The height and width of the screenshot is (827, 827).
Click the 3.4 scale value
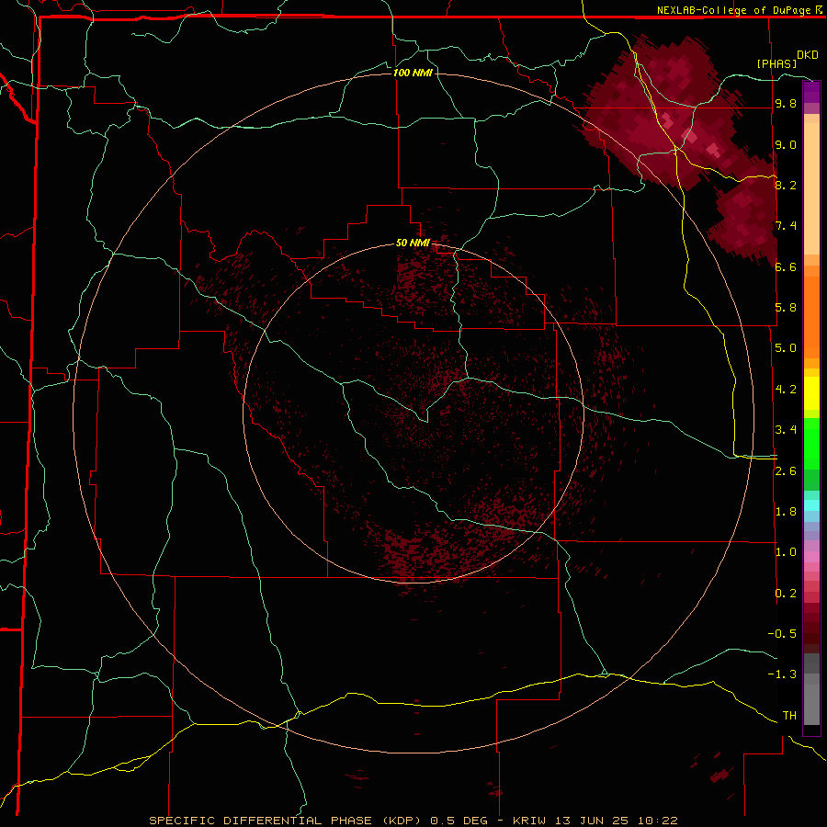pos(786,430)
